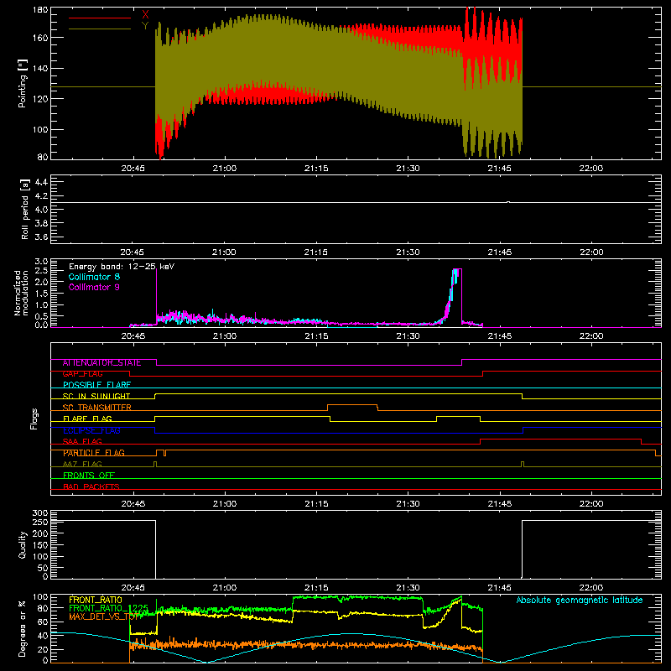
Task: Click the 21:30 time label under Roll period plot
Action: point(408,252)
